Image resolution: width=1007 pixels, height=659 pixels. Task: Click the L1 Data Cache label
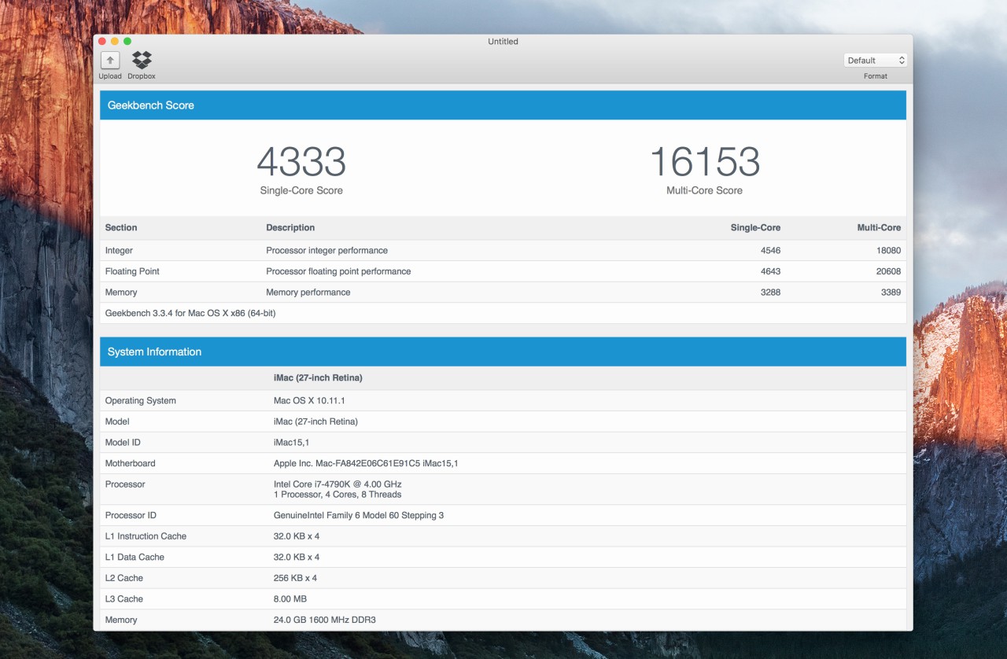click(135, 558)
